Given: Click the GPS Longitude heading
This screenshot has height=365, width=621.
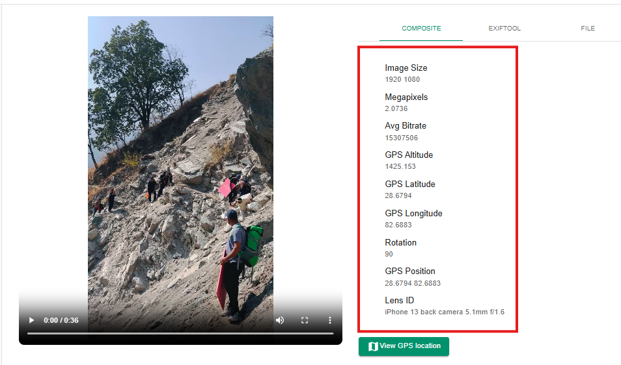Looking at the screenshot, I should point(413,214).
